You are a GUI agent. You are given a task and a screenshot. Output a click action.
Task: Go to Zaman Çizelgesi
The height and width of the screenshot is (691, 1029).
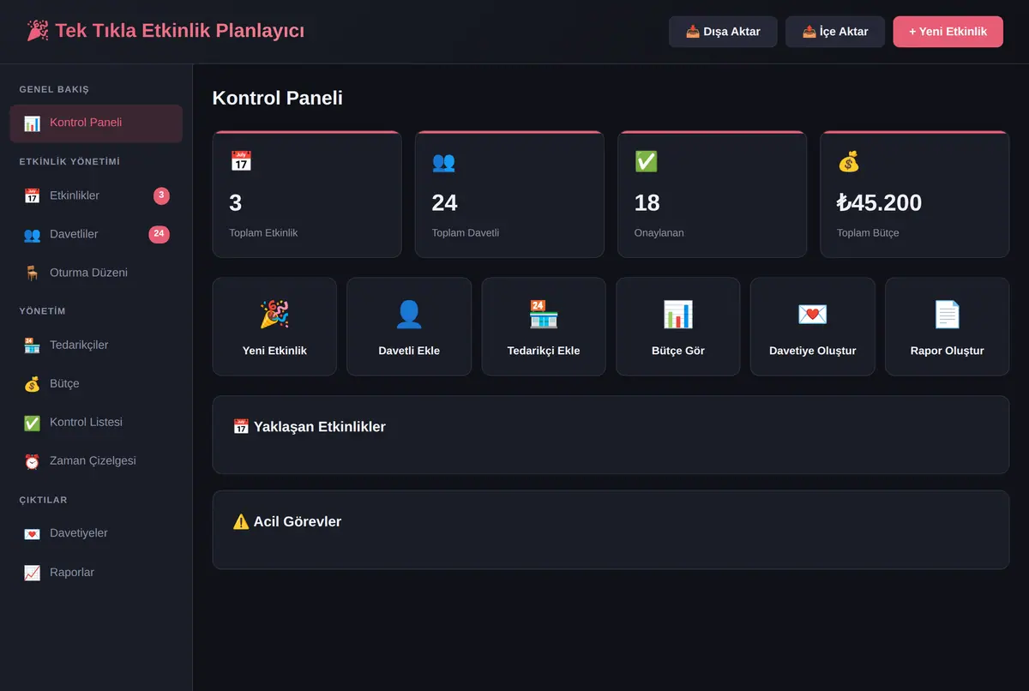(96, 461)
